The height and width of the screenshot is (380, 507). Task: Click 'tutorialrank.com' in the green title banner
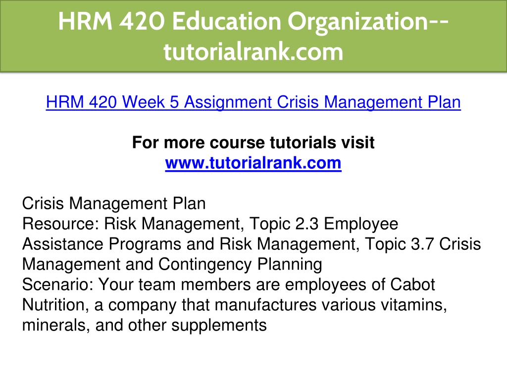click(253, 51)
